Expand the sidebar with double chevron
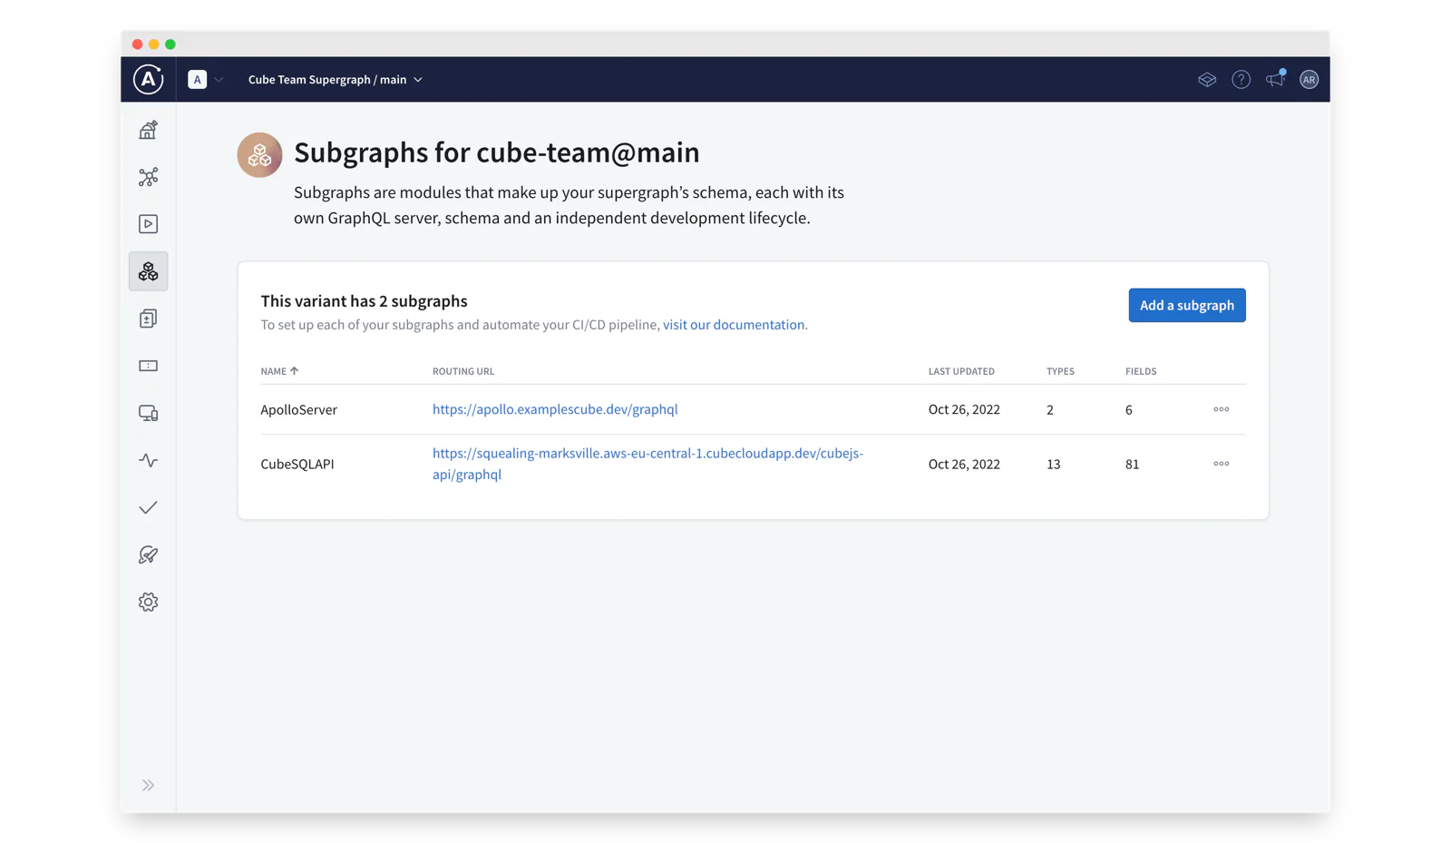The width and height of the screenshot is (1451, 843). [x=148, y=785]
